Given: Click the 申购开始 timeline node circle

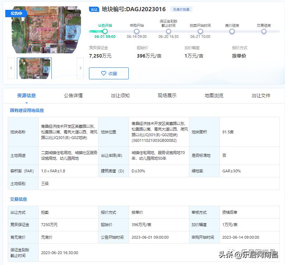Looking at the screenshot, I should click(x=136, y=31).
